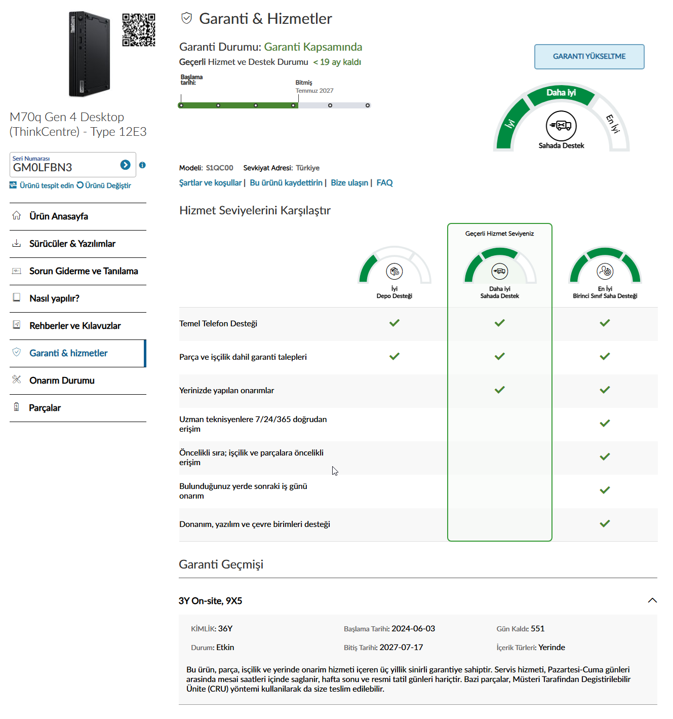Open the info icon next to serial number field

142,165
